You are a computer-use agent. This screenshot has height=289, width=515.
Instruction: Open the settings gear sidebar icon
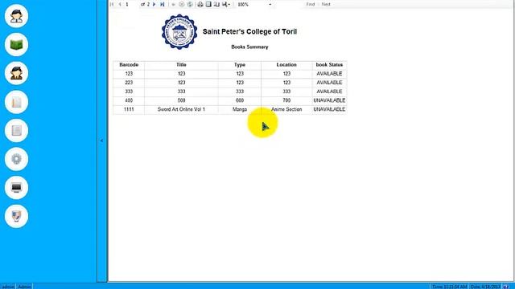click(x=16, y=159)
